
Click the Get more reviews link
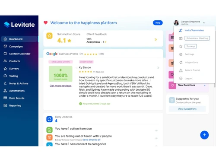60,86
